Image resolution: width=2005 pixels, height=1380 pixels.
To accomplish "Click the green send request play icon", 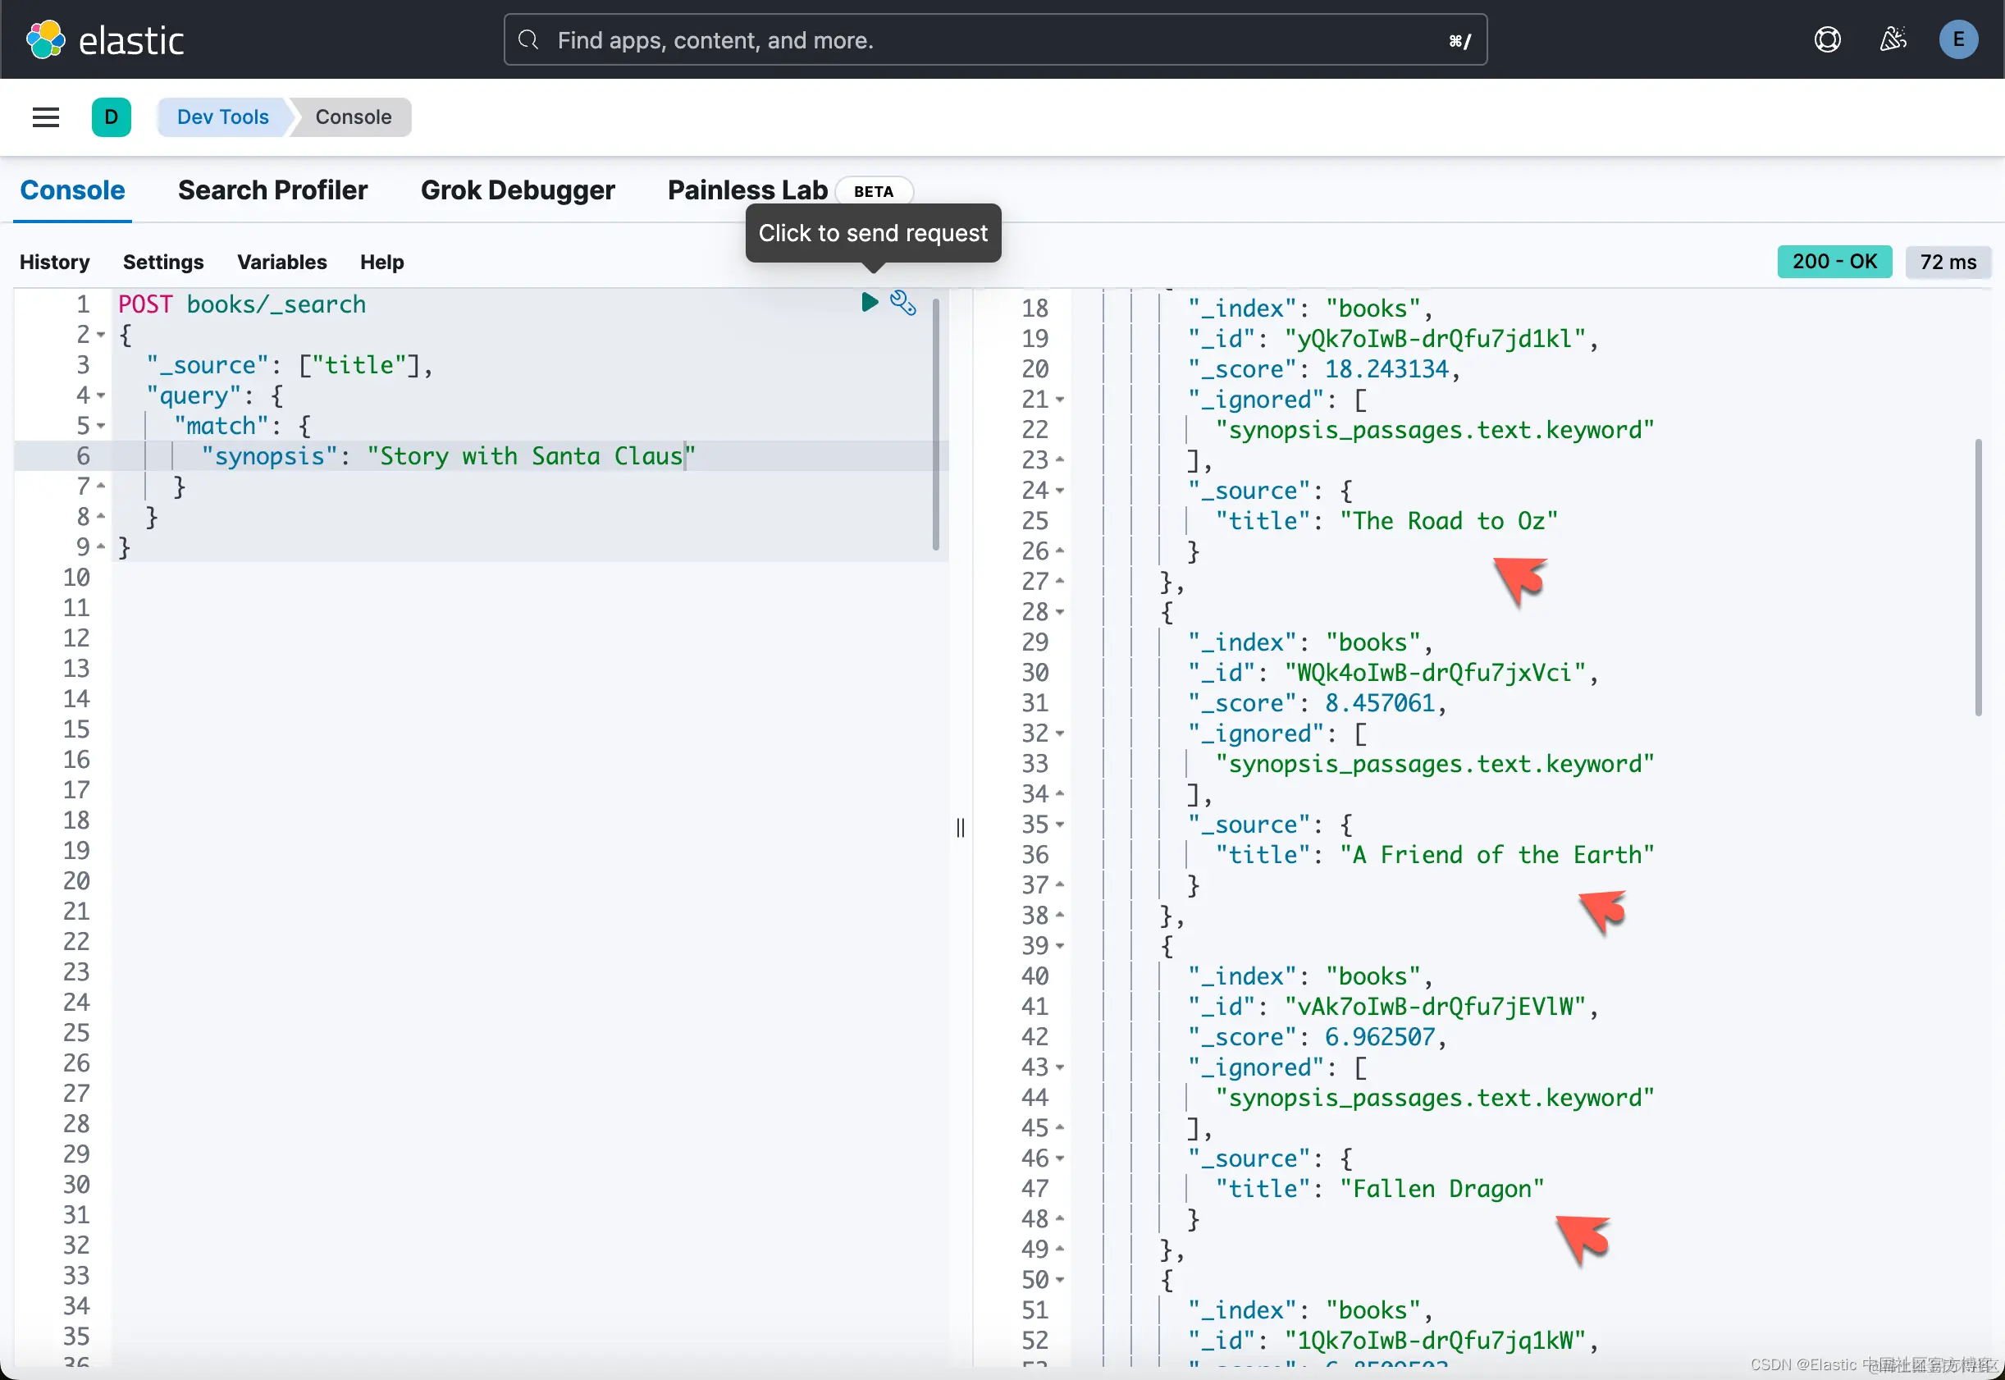I will 869,302.
